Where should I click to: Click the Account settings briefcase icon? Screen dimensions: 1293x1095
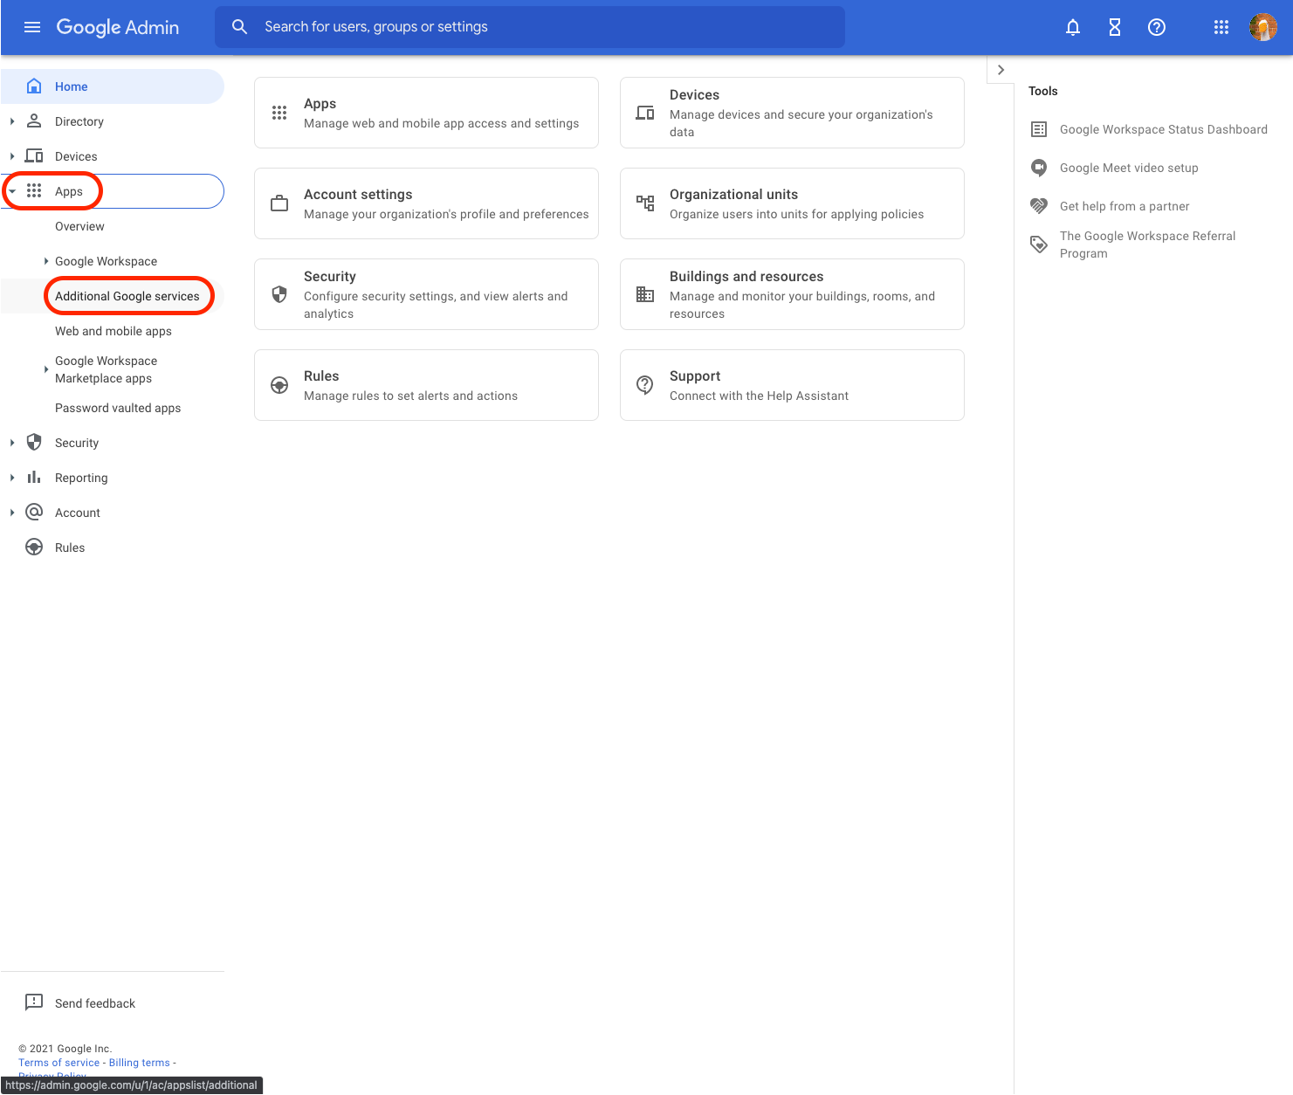(x=279, y=203)
